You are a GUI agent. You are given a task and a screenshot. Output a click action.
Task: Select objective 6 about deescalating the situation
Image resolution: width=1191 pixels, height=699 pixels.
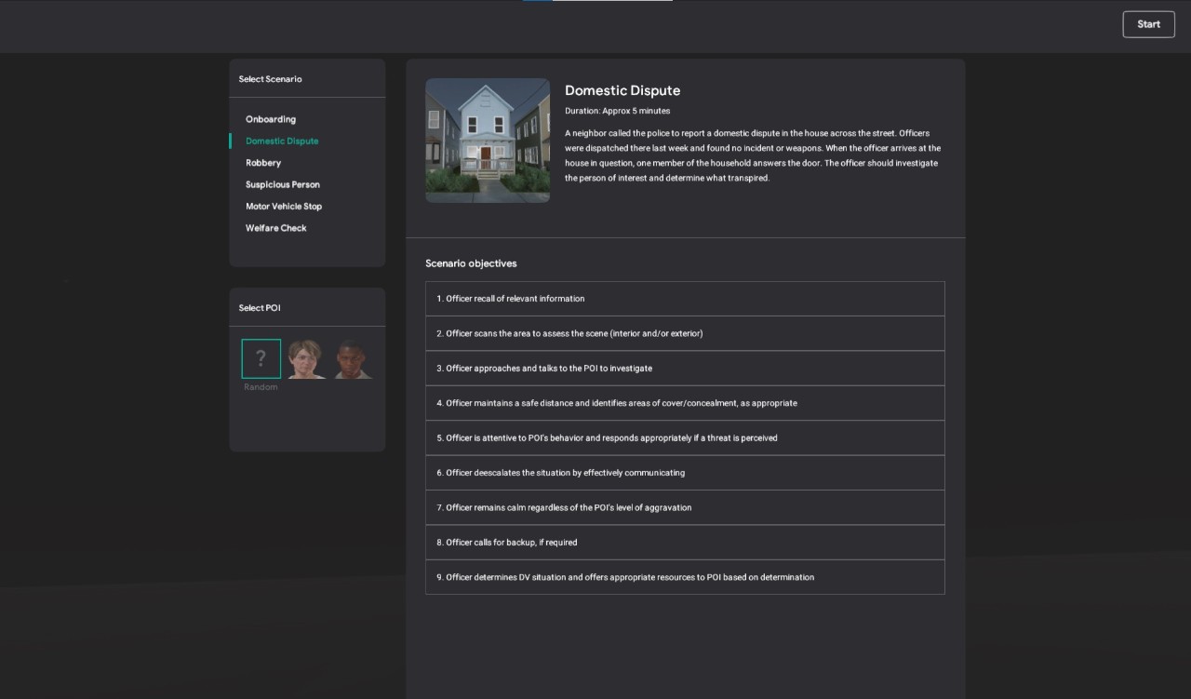(x=685, y=473)
